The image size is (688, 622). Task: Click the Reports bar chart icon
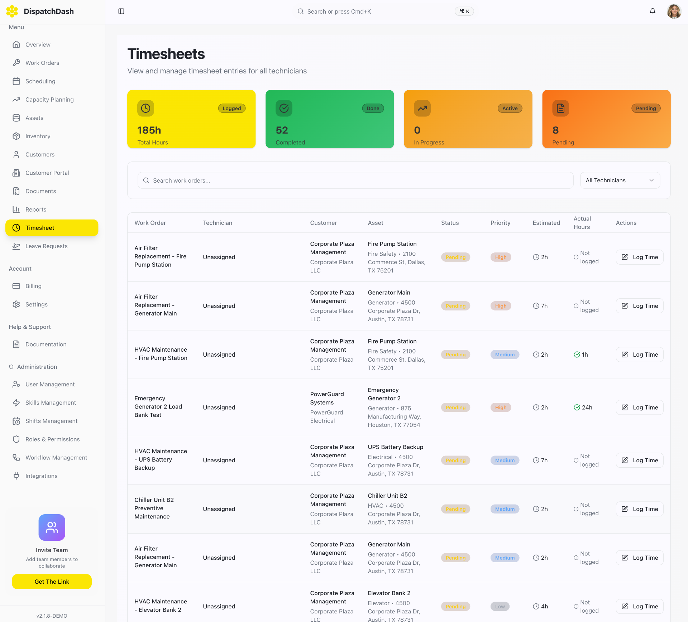point(16,209)
